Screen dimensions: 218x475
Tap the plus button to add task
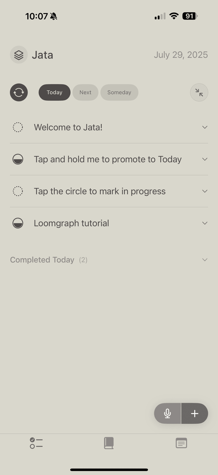coord(195,413)
